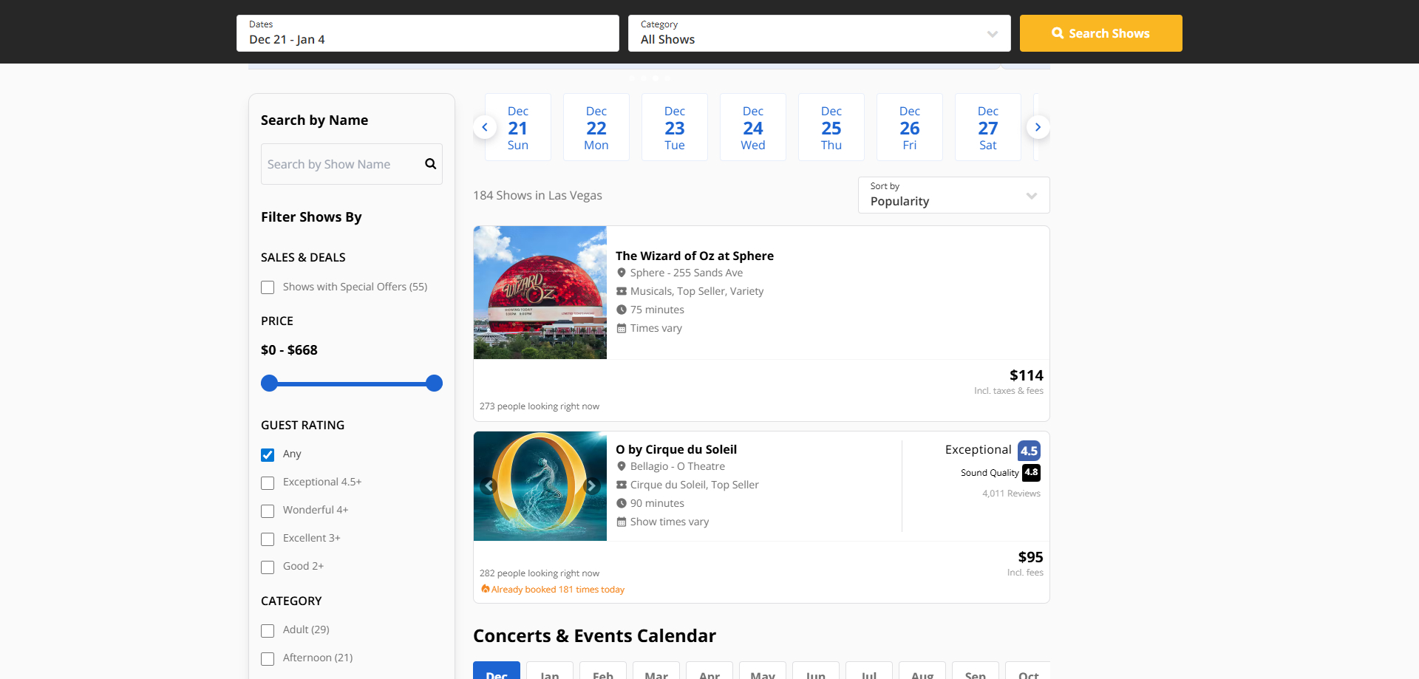Tick the Adult category checkbox
The width and height of the screenshot is (1419, 679).
tap(268, 631)
